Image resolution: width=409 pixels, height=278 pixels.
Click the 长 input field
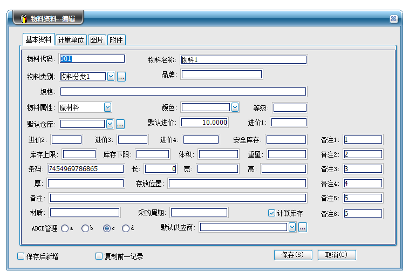(161, 168)
